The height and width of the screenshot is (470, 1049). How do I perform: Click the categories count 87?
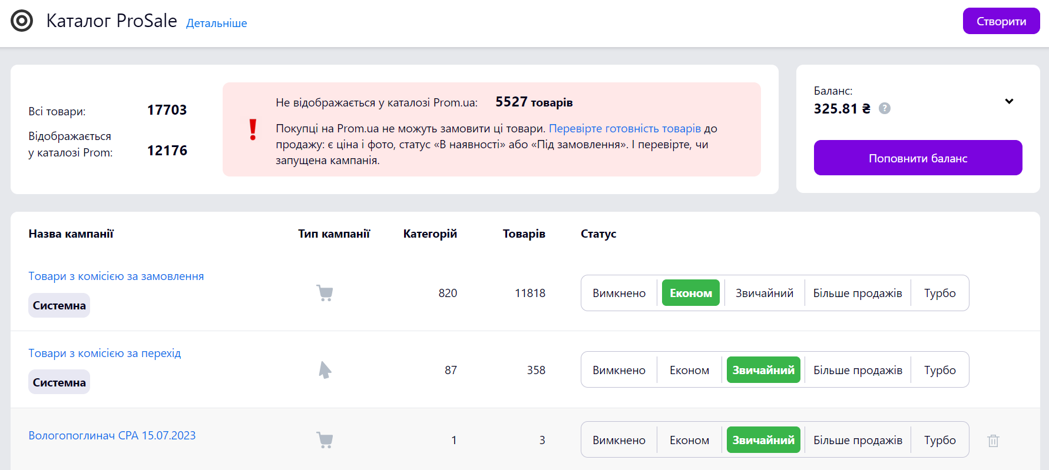pyautogui.click(x=451, y=370)
